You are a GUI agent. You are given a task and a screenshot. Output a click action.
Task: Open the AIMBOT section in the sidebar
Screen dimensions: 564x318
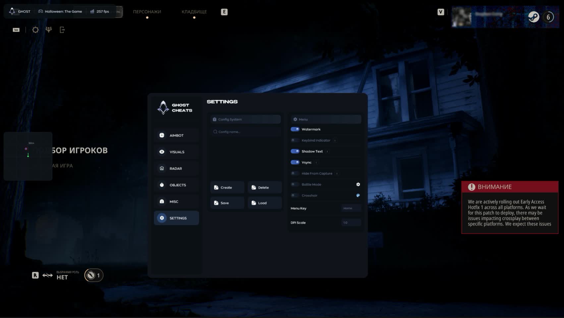[176, 135]
